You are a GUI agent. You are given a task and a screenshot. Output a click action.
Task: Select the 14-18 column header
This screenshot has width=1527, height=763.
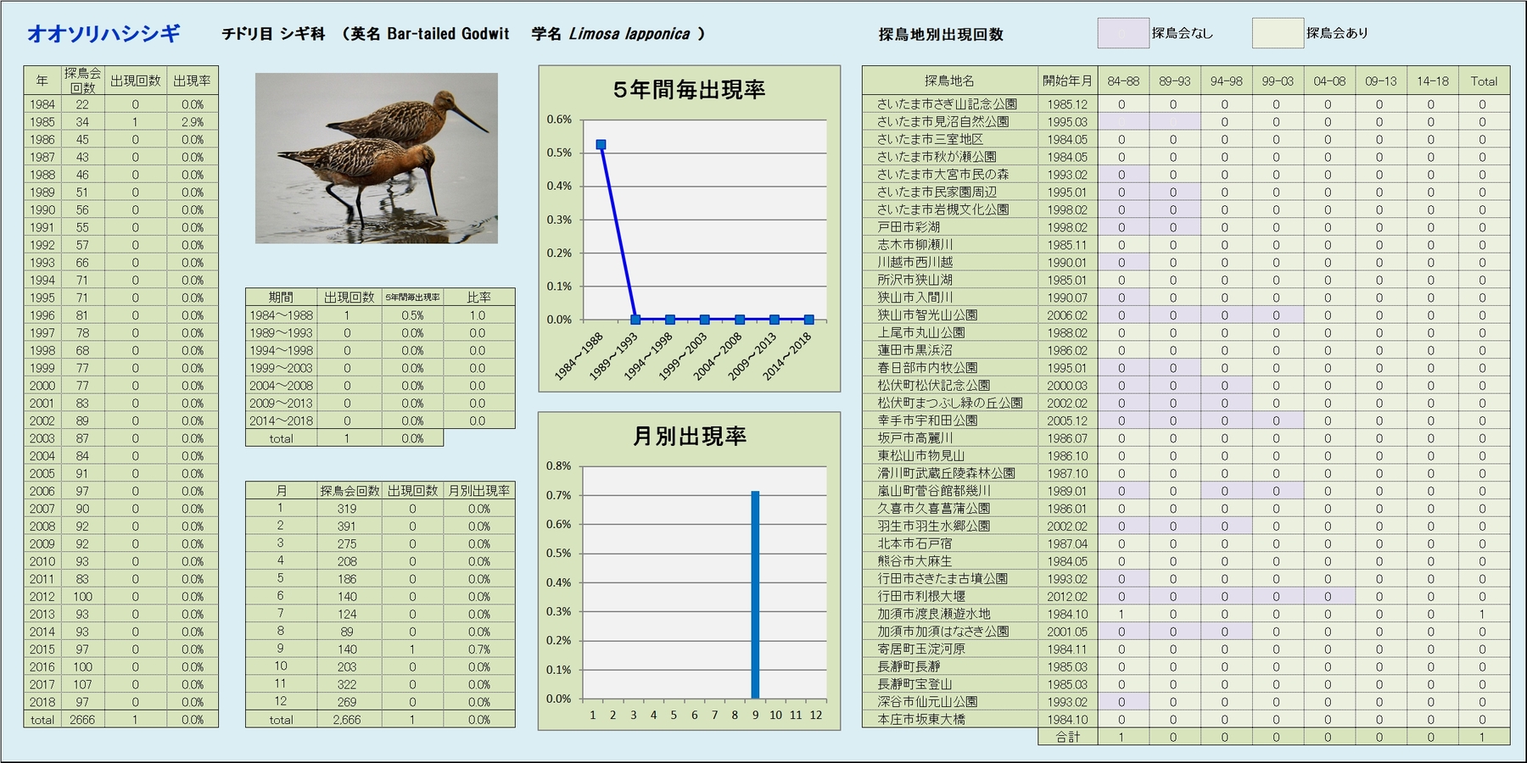point(1432,81)
